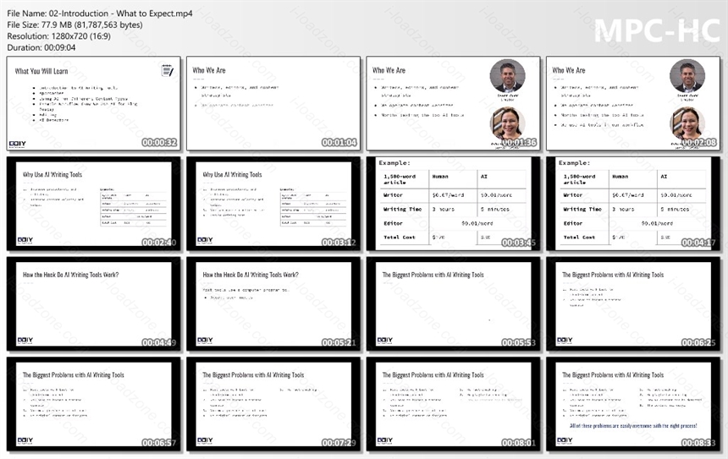Open the thumbnail at 00:01:04
The width and height of the screenshot is (728, 459).
pos(273,103)
